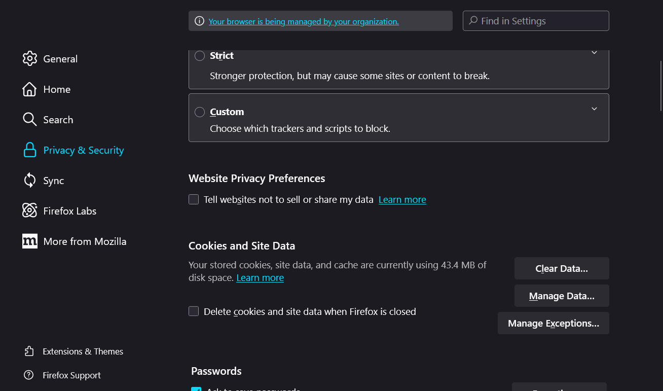Select the Strict protection radio button
The image size is (663, 391).
click(x=200, y=56)
